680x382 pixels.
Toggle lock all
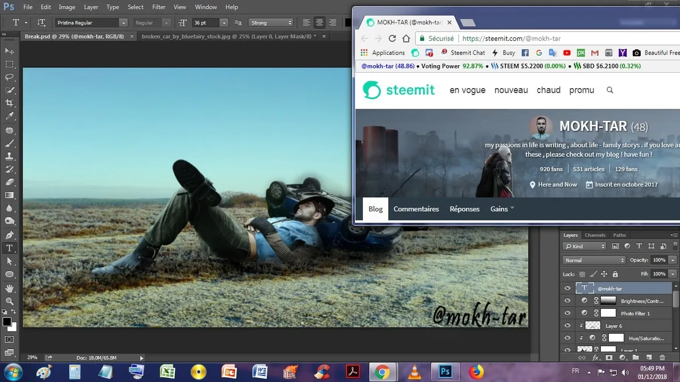[x=615, y=274]
